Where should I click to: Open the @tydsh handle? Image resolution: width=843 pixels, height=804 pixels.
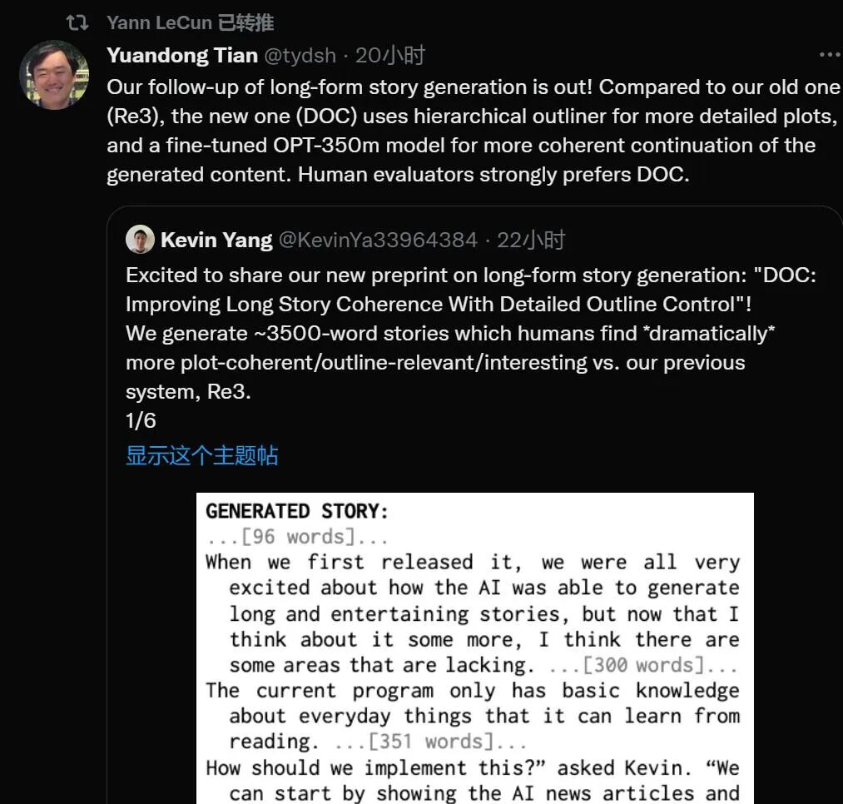(300, 56)
